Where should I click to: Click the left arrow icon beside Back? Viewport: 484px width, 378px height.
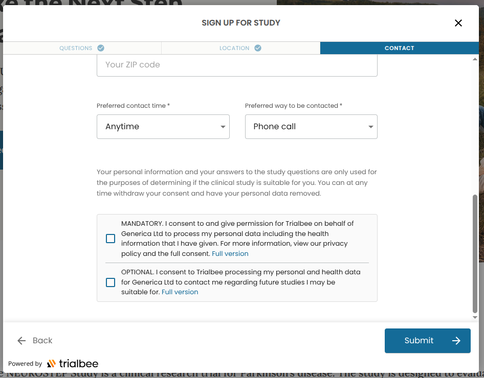click(21, 341)
